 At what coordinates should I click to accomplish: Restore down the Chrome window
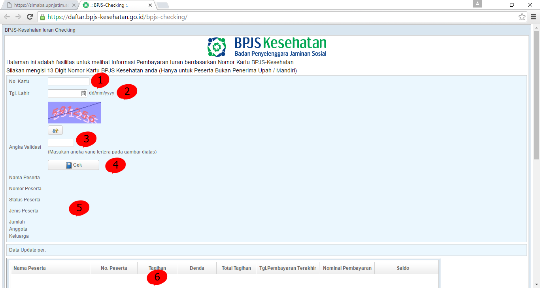(x=512, y=5)
